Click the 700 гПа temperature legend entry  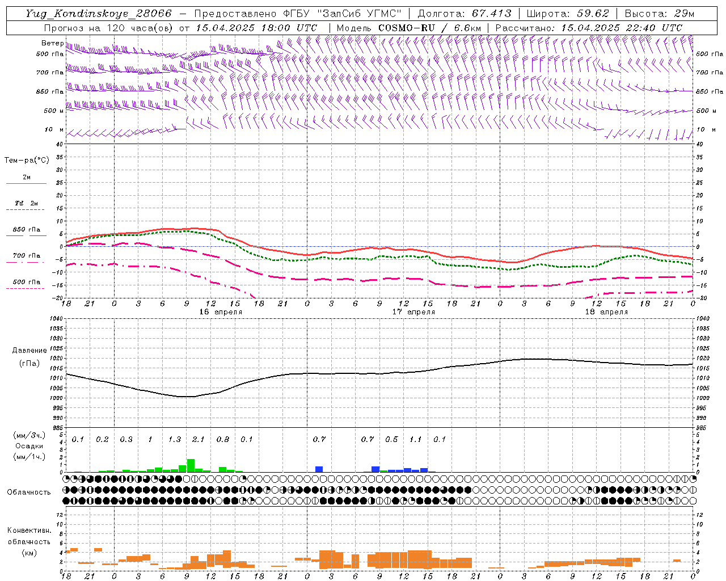[26, 255]
